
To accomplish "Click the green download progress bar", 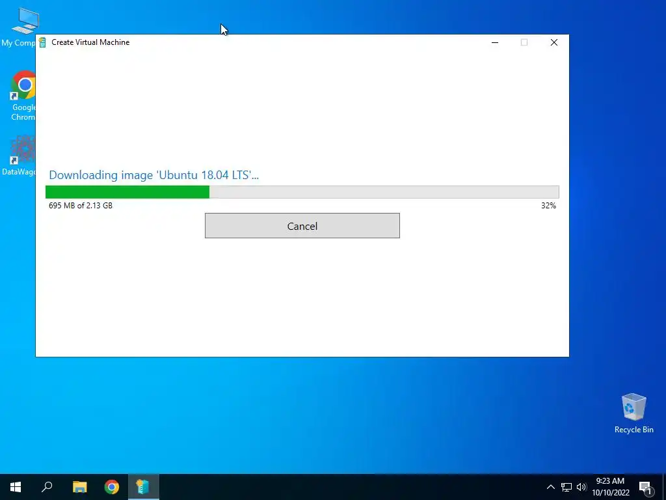I will 302,192.
